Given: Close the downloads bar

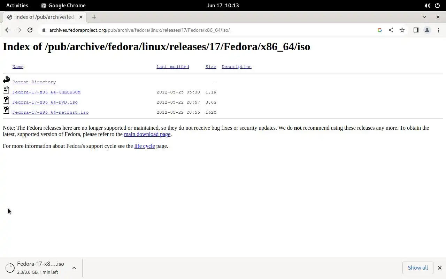Looking at the screenshot, I should 439,268.
